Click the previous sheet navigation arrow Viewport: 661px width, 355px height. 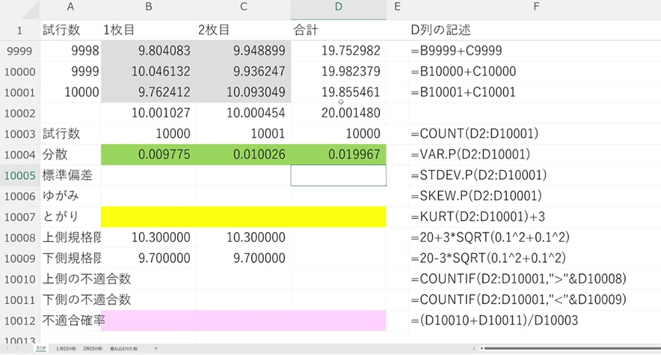(7, 348)
